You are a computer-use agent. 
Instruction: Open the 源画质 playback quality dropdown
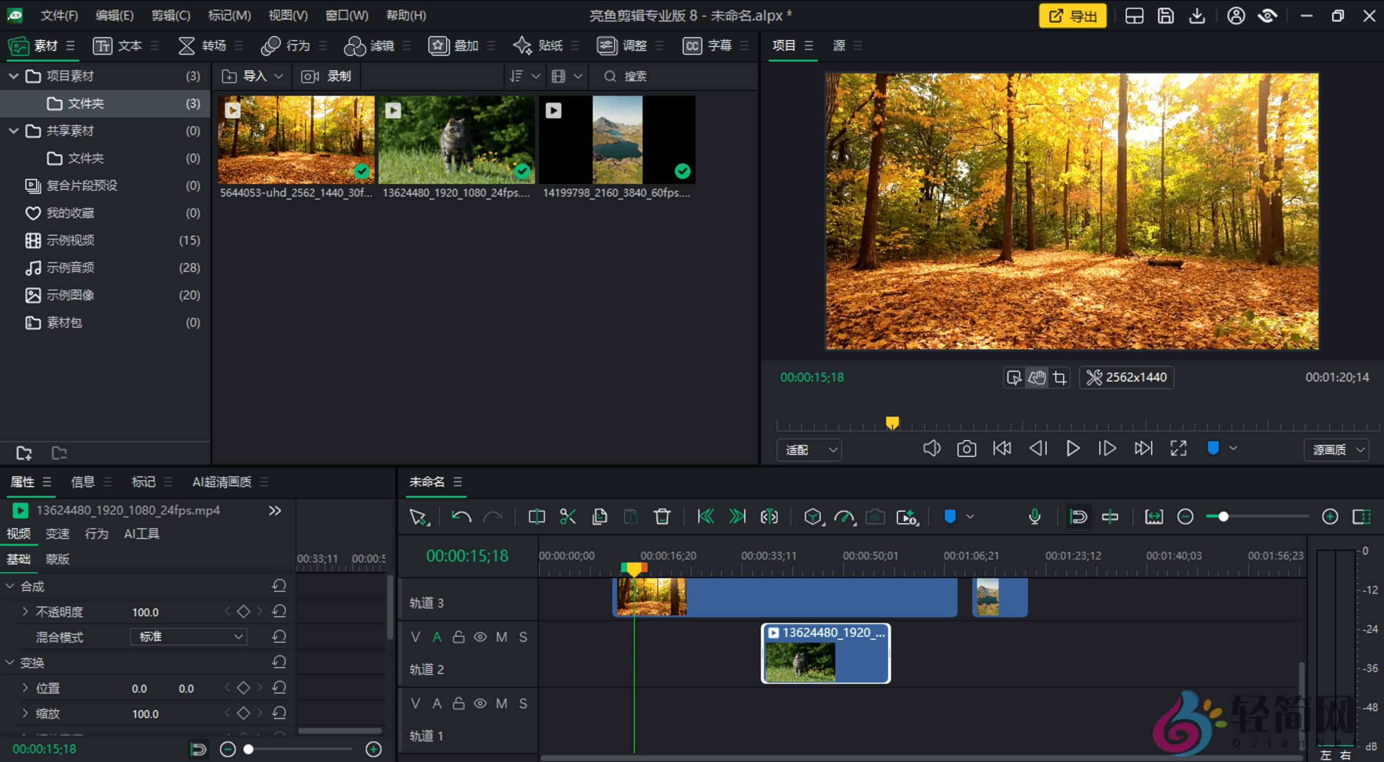1336,450
